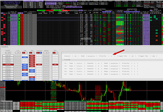163x112 pixels.
Task: Click the Trigger Min value 50
Action: pyautogui.click(x=132, y=56)
